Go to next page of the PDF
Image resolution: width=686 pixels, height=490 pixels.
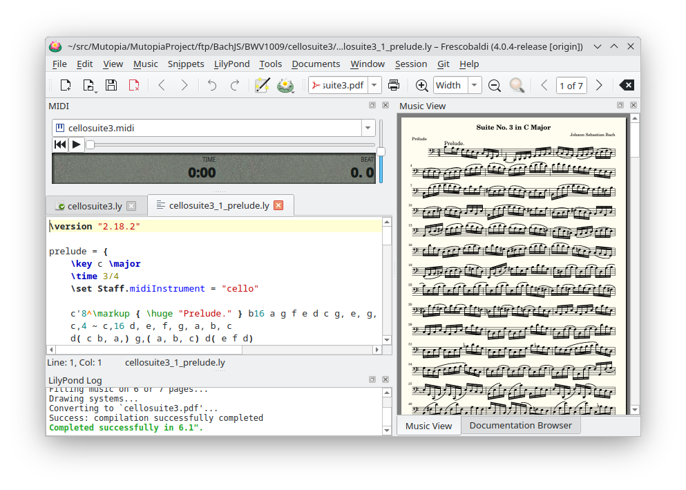tap(599, 86)
